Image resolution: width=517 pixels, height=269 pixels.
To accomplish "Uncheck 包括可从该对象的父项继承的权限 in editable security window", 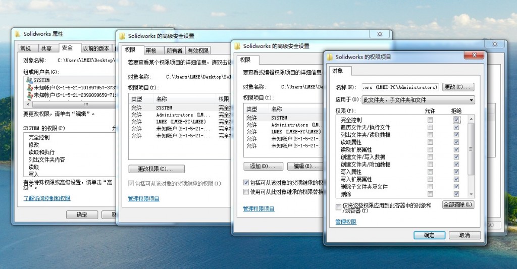I will coord(246,182).
